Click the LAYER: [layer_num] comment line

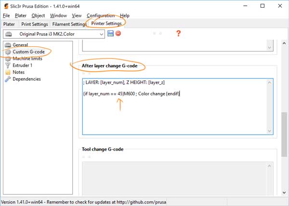point(124,82)
